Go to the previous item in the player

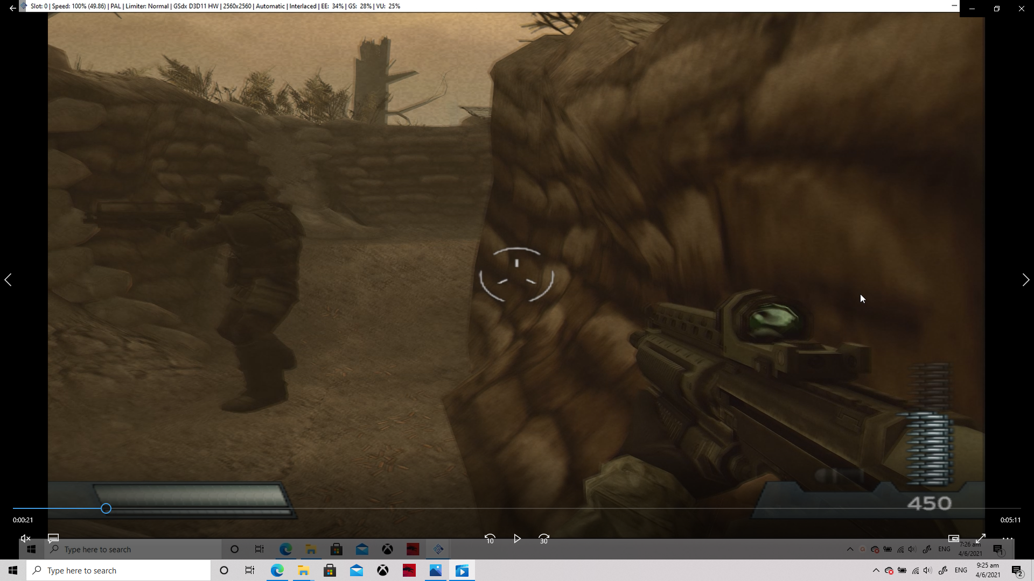tap(8, 280)
